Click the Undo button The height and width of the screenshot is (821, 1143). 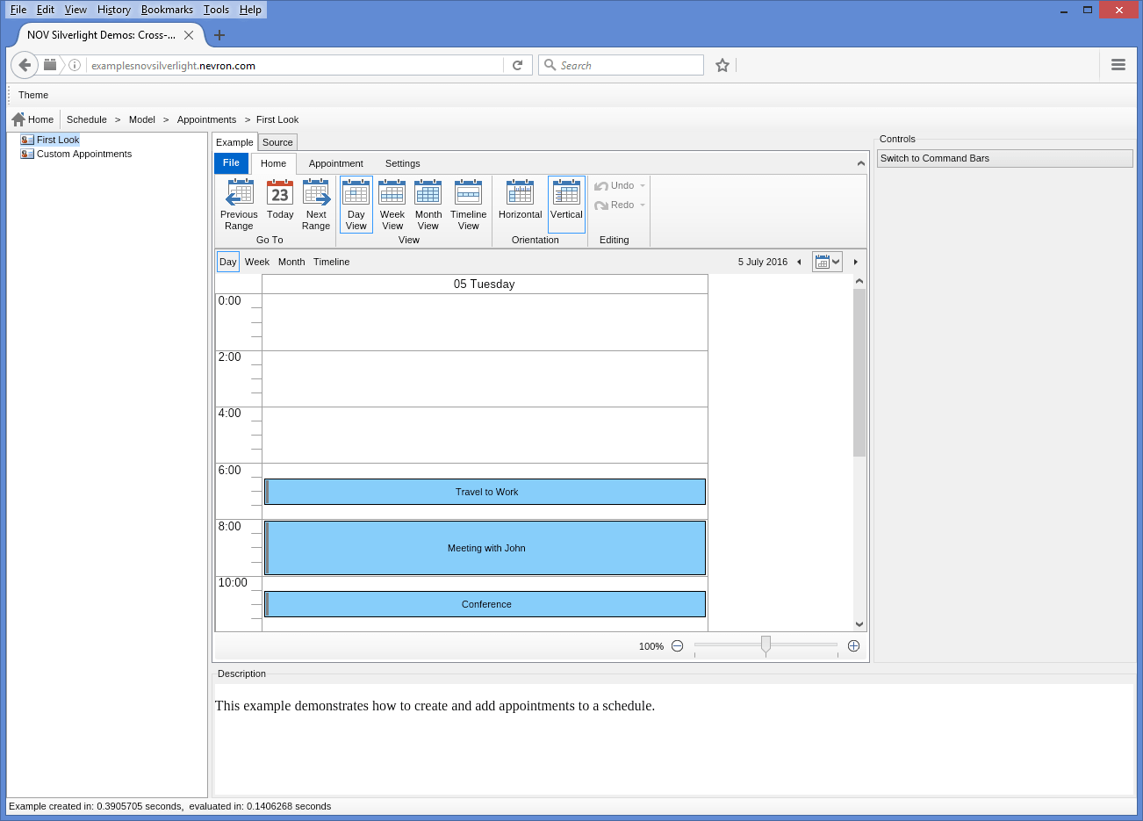[615, 185]
